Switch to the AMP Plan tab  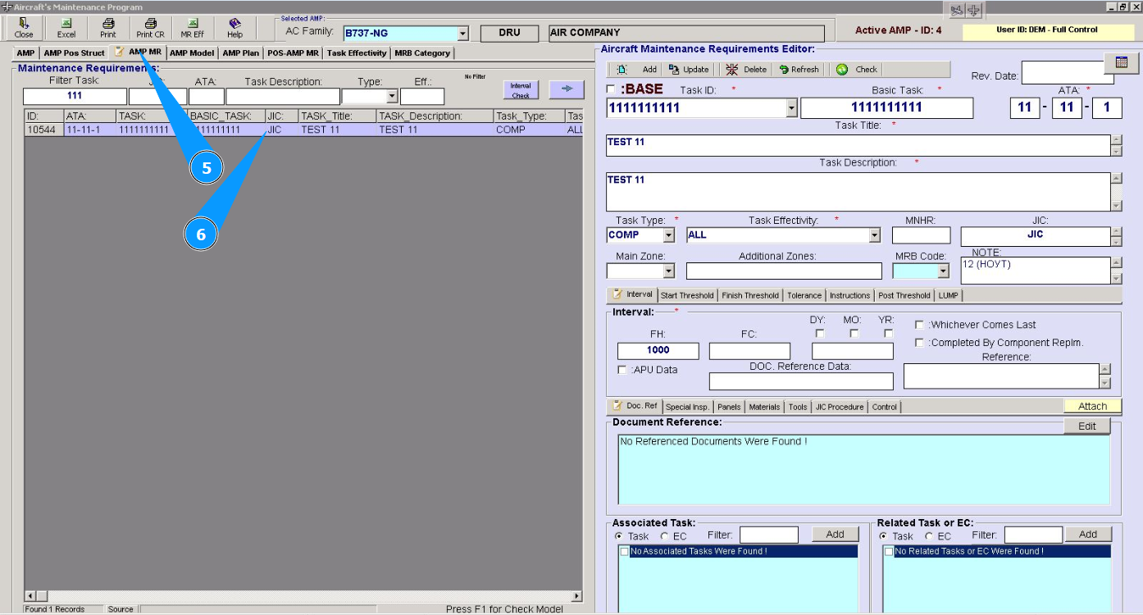(x=240, y=53)
